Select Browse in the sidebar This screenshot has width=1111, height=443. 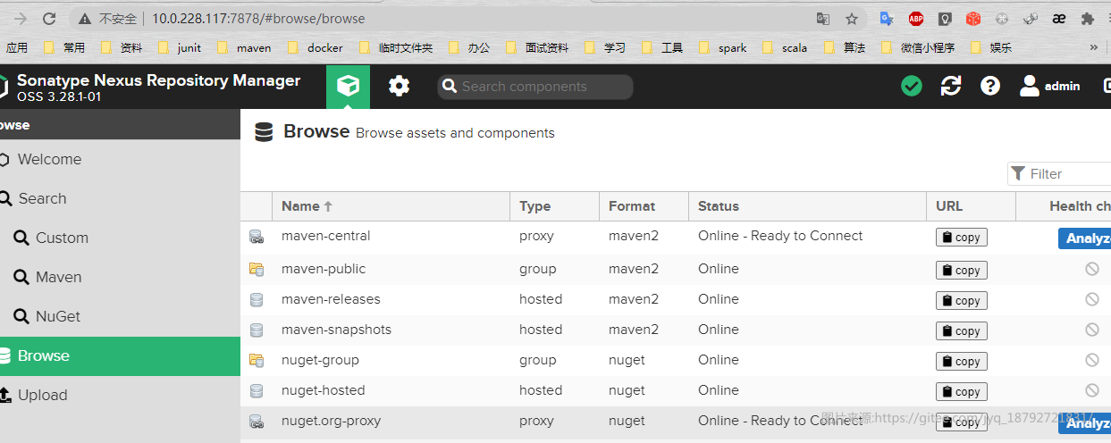click(120, 355)
